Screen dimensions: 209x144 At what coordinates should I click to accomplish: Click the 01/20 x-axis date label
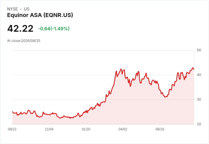pyautogui.click(x=86, y=129)
